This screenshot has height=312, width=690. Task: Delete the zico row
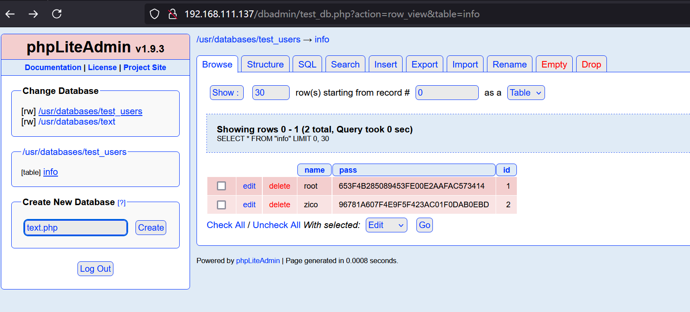pos(280,205)
